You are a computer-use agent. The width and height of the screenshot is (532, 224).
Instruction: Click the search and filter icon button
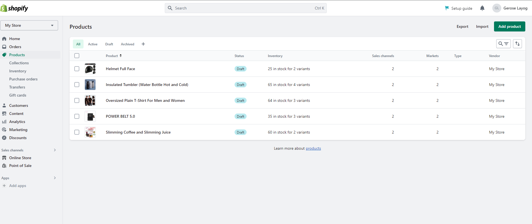pyautogui.click(x=503, y=44)
